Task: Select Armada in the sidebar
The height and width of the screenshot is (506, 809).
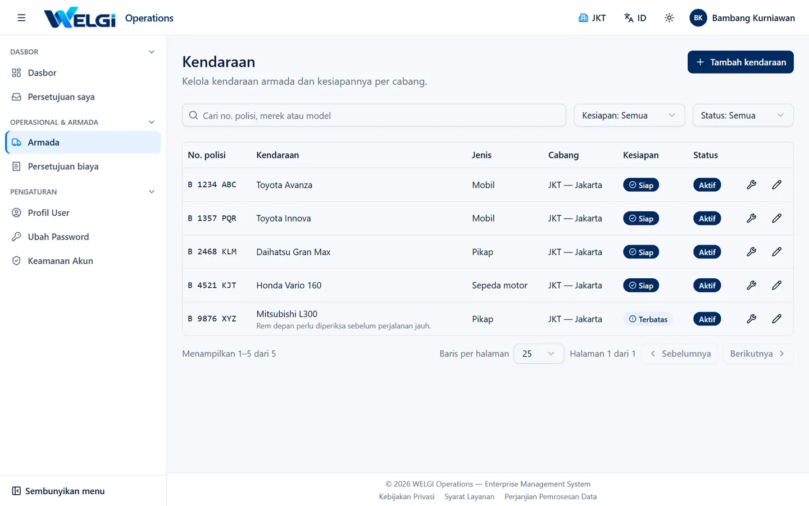Action: pyautogui.click(x=83, y=142)
